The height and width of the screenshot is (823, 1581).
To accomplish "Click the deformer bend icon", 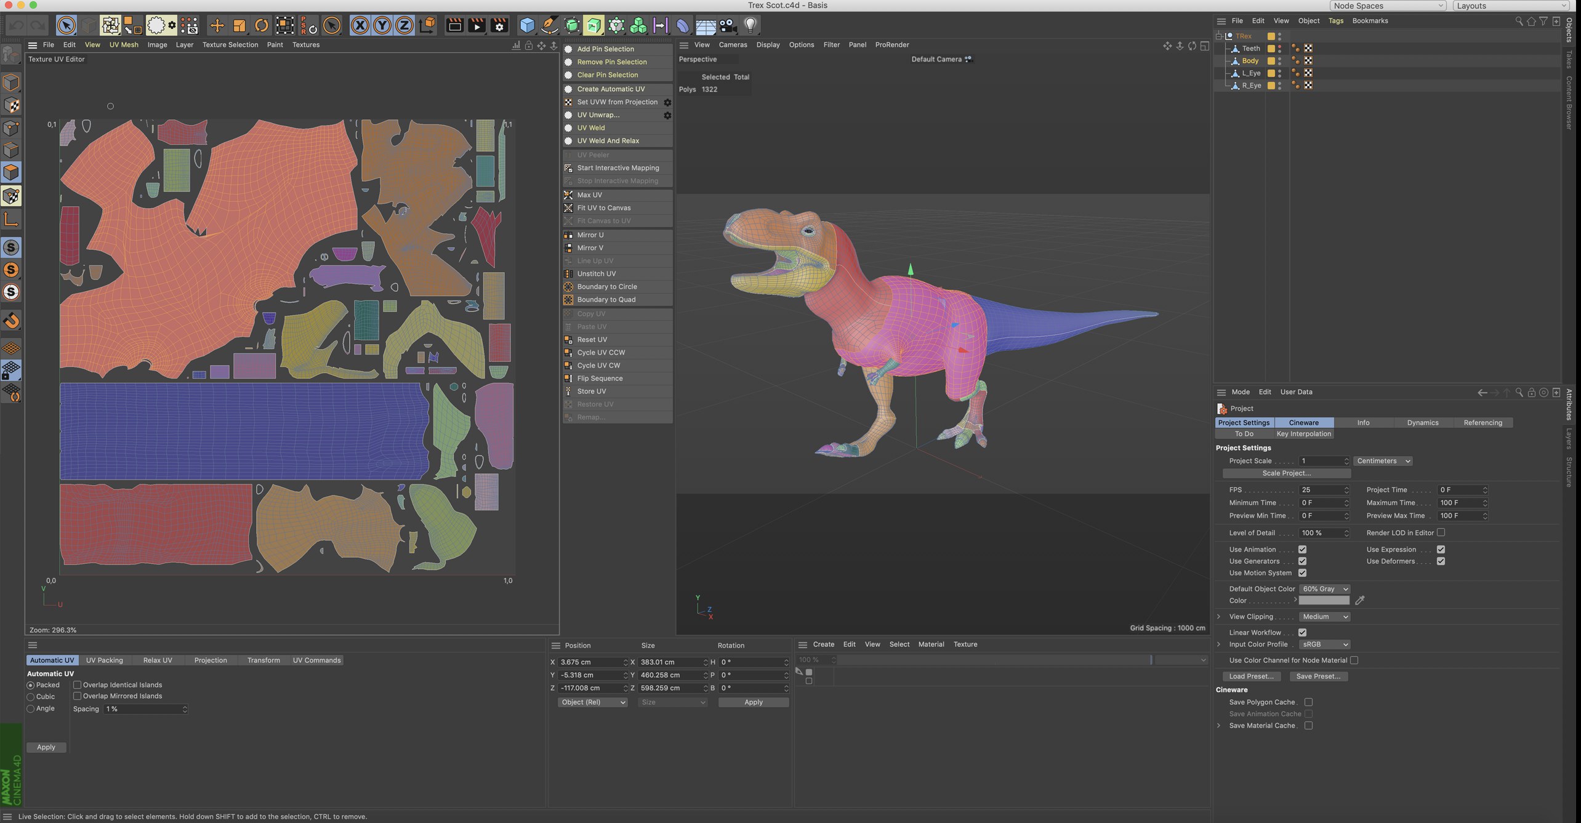I will pyautogui.click(x=683, y=25).
